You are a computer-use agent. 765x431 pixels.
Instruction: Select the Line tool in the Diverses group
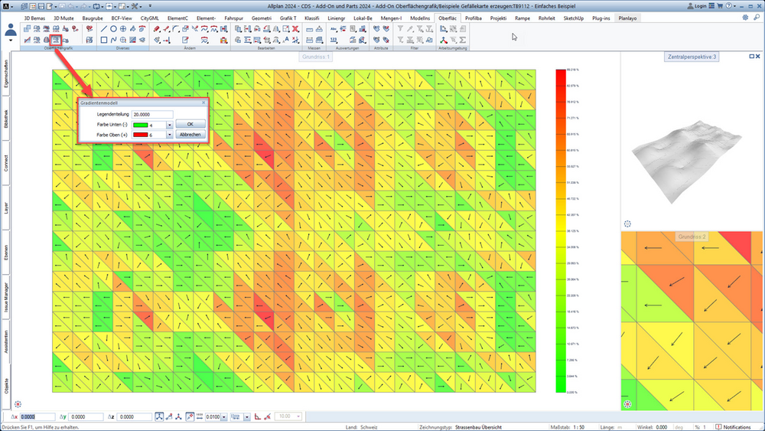click(x=104, y=29)
